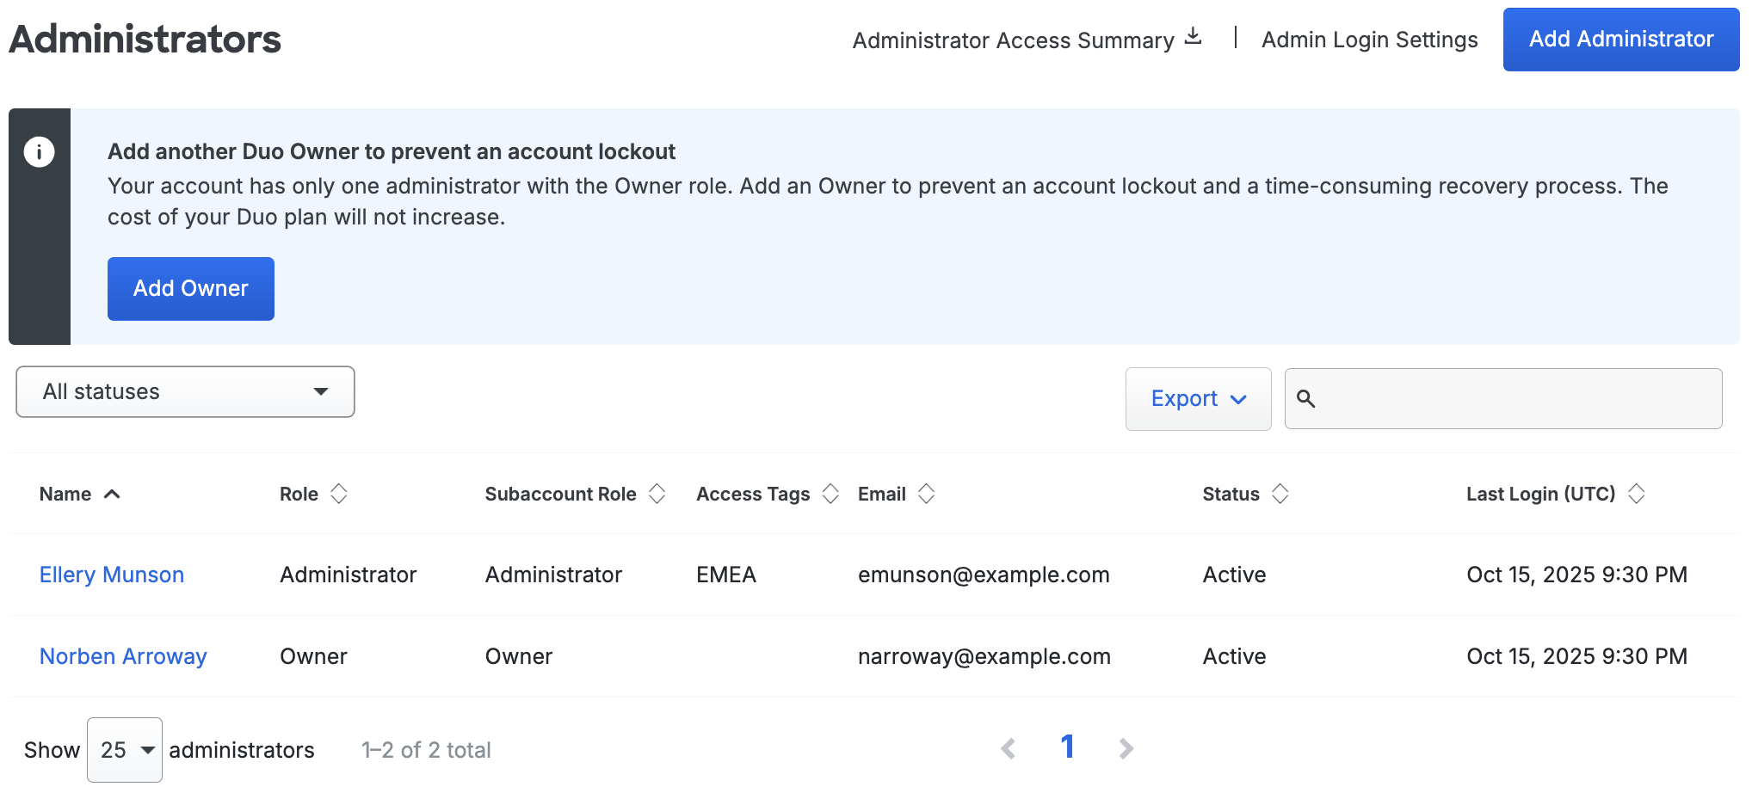Screen dimensions: 1752x793
Task: Open the Export dropdown
Action: click(x=1197, y=398)
